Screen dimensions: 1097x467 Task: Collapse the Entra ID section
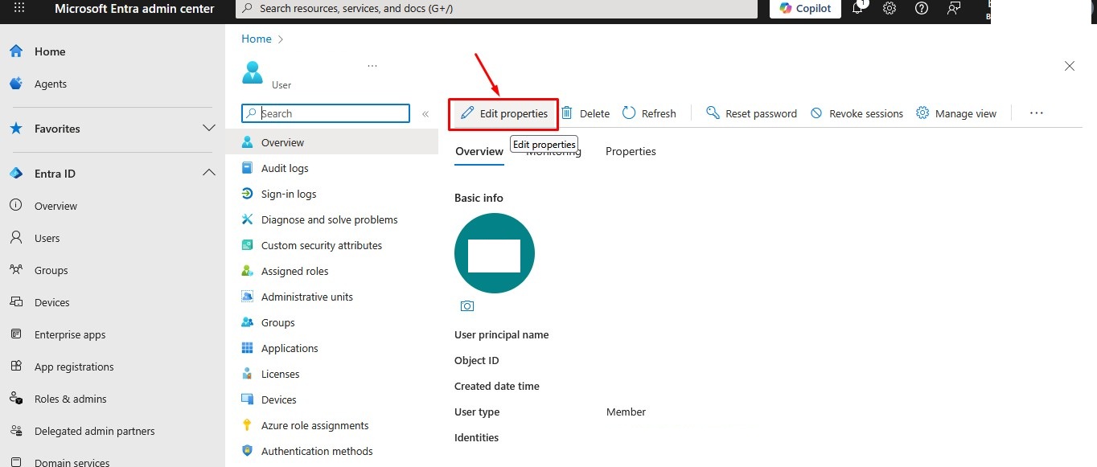tap(208, 173)
